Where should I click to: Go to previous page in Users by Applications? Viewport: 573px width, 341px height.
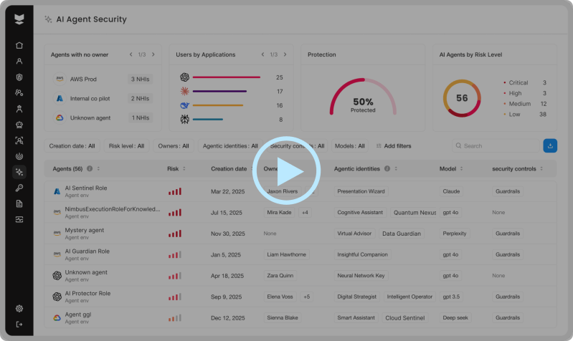[x=262, y=54]
